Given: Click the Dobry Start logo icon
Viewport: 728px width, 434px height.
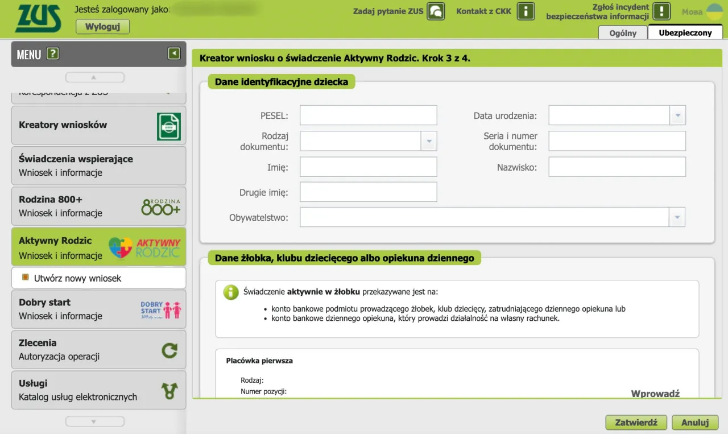Looking at the screenshot, I should [x=160, y=309].
